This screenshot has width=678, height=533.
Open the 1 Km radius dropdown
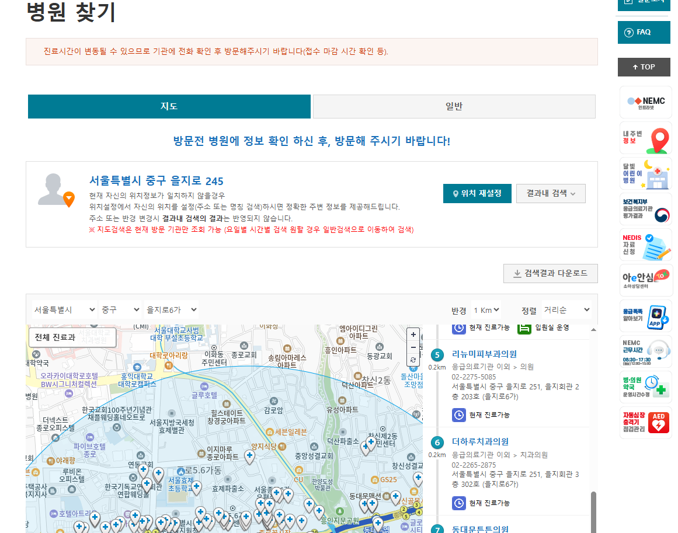point(486,310)
